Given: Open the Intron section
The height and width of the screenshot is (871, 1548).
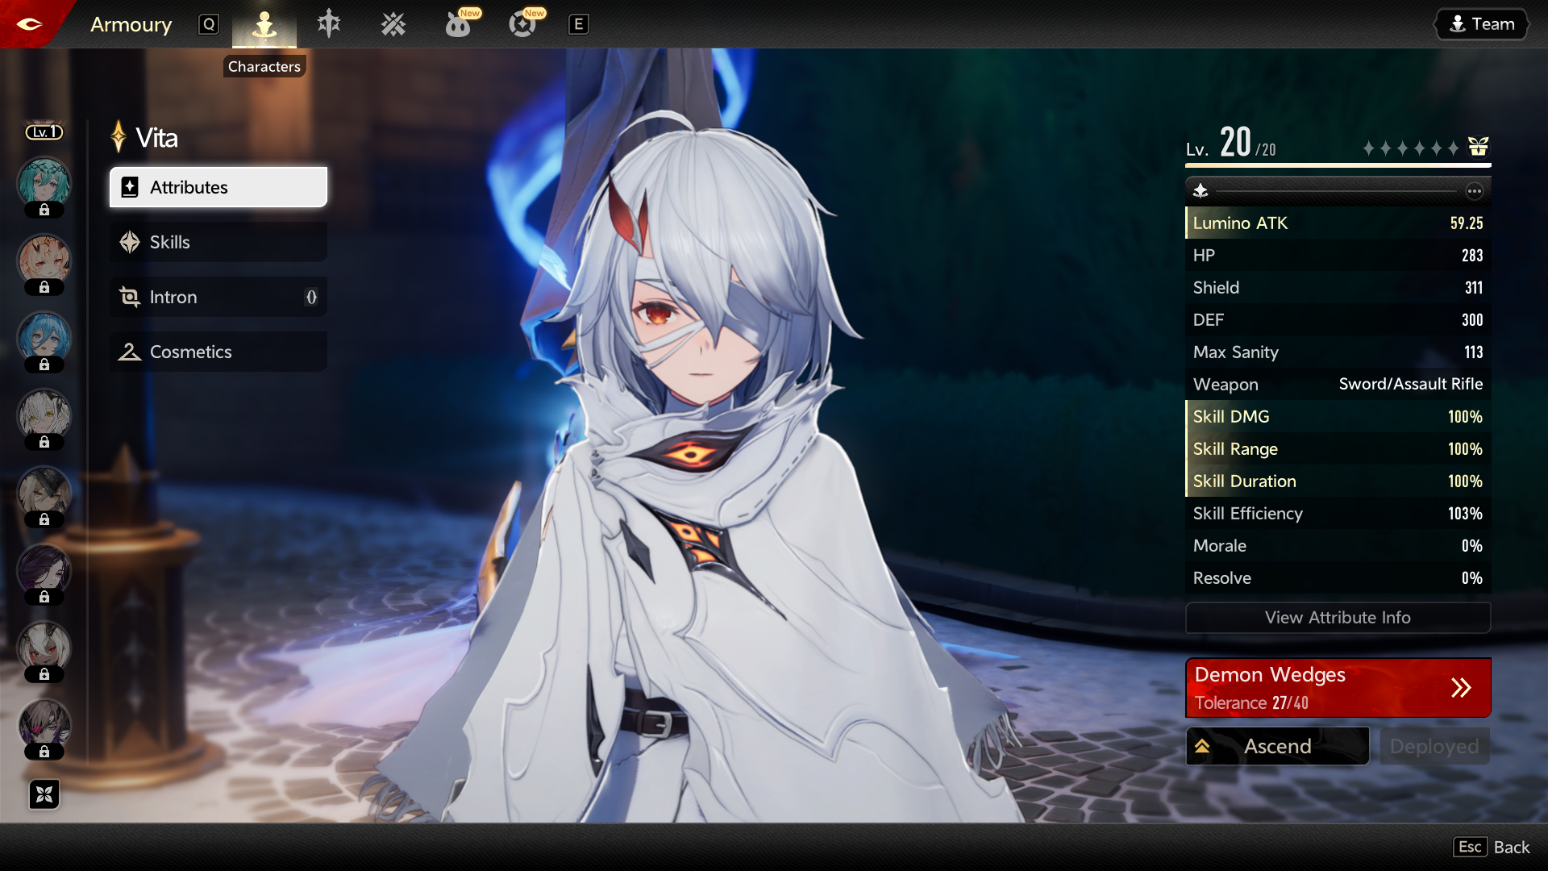Looking at the screenshot, I should pyautogui.click(x=218, y=297).
